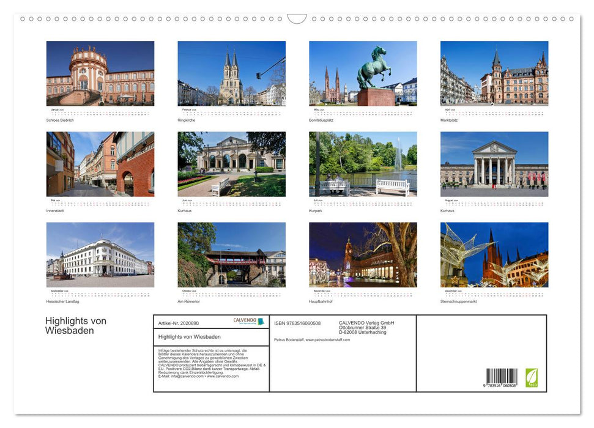Open the www.petrusbodenstaff.com link
This screenshot has width=594, height=428.
pyautogui.click(x=328, y=341)
